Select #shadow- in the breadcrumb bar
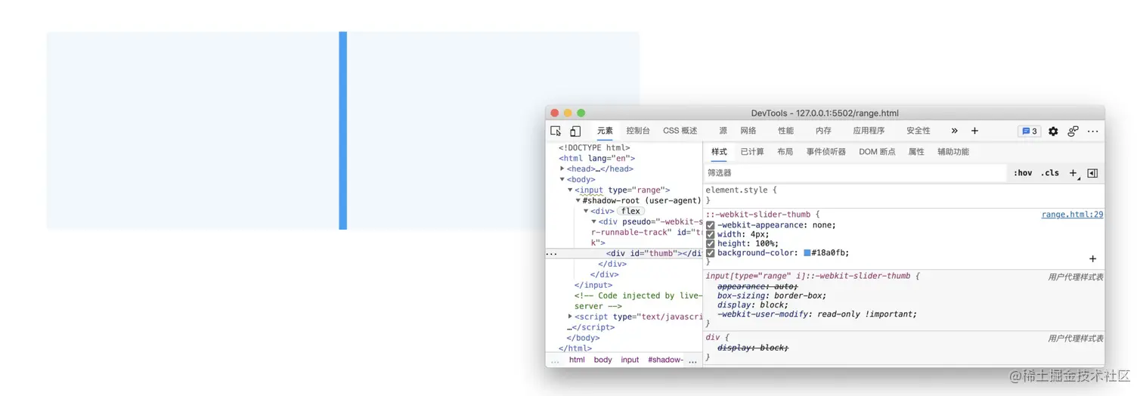Viewport: 1143px width, 396px height. [665, 360]
